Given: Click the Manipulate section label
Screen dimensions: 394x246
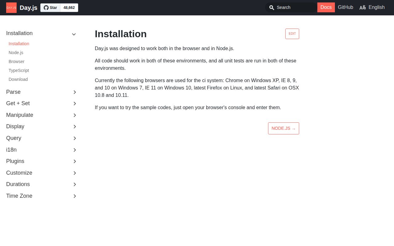Looking at the screenshot, I should pos(20,115).
